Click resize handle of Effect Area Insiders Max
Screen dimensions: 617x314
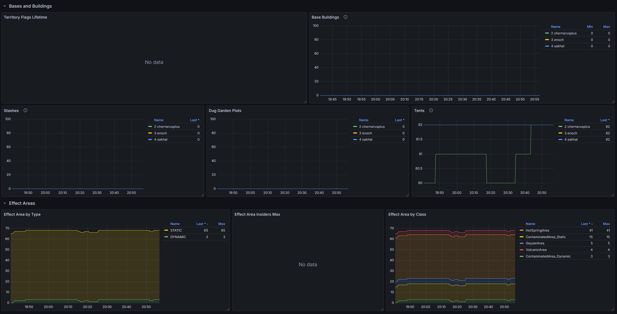point(382,309)
